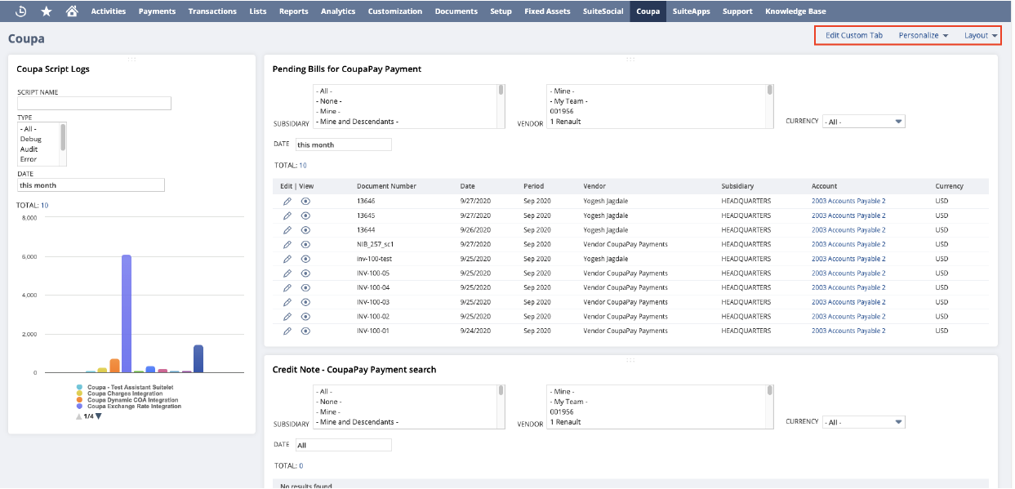Click the edit pencil for INV-100-02
Viewport: 1015px width, 489px height.
click(x=287, y=317)
